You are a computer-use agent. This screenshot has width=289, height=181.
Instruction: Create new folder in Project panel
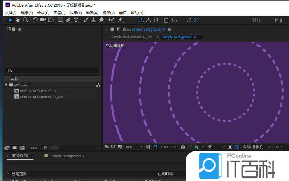15,147
